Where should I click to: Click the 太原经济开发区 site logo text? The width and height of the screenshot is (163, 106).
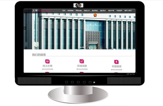point(41,11)
